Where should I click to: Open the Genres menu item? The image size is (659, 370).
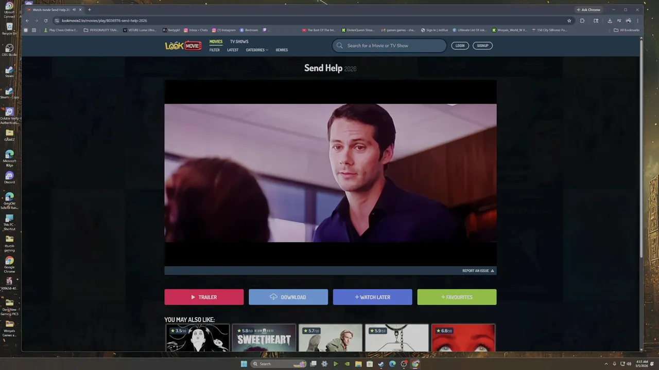tap(282, 50)
